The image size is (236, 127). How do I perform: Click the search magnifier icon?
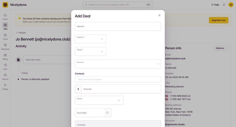pyautogui.click(x=86, y=5)
